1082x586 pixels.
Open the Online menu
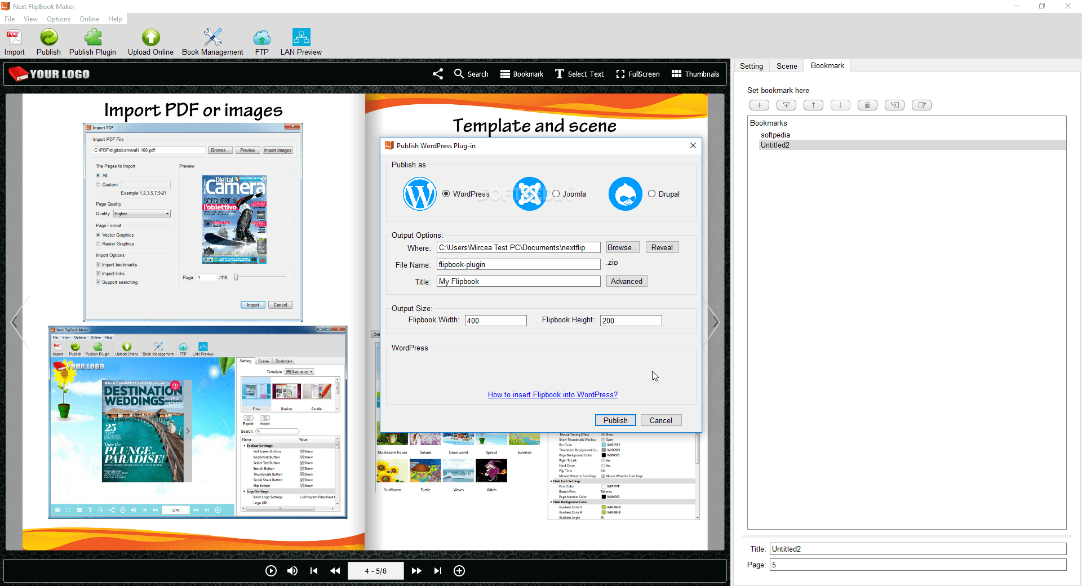pos(89,19)
